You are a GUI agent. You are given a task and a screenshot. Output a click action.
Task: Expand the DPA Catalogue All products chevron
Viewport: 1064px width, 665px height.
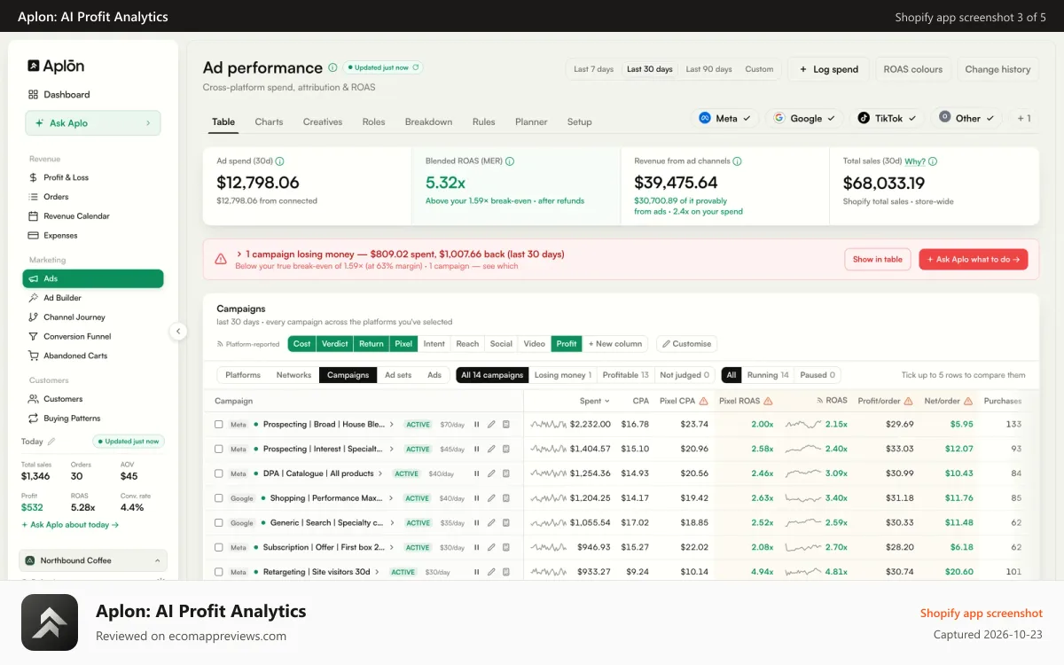pyautogui.click(x=381, y=473)
